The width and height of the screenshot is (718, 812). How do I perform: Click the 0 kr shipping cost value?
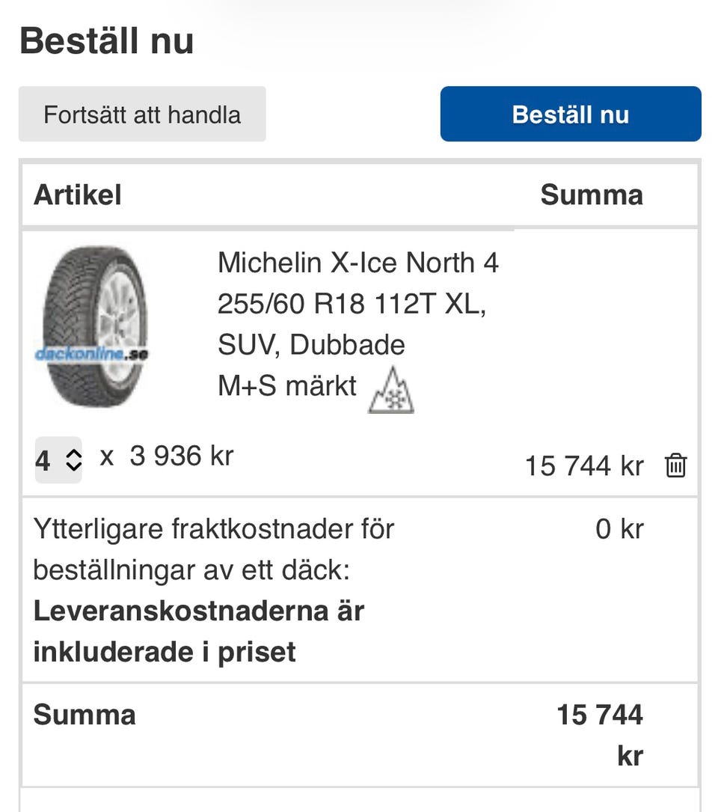[x=619, y=529]
